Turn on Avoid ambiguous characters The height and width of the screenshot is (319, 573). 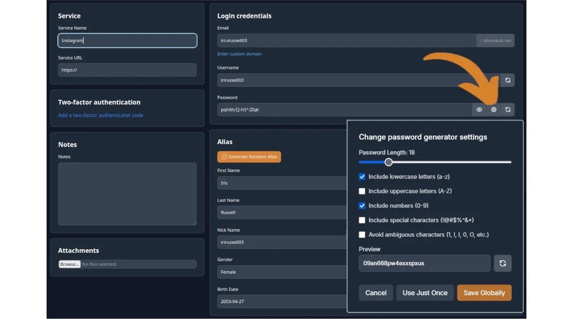point(362,234)
